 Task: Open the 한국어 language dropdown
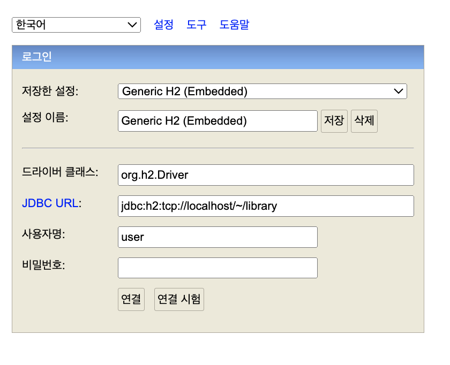76,25
